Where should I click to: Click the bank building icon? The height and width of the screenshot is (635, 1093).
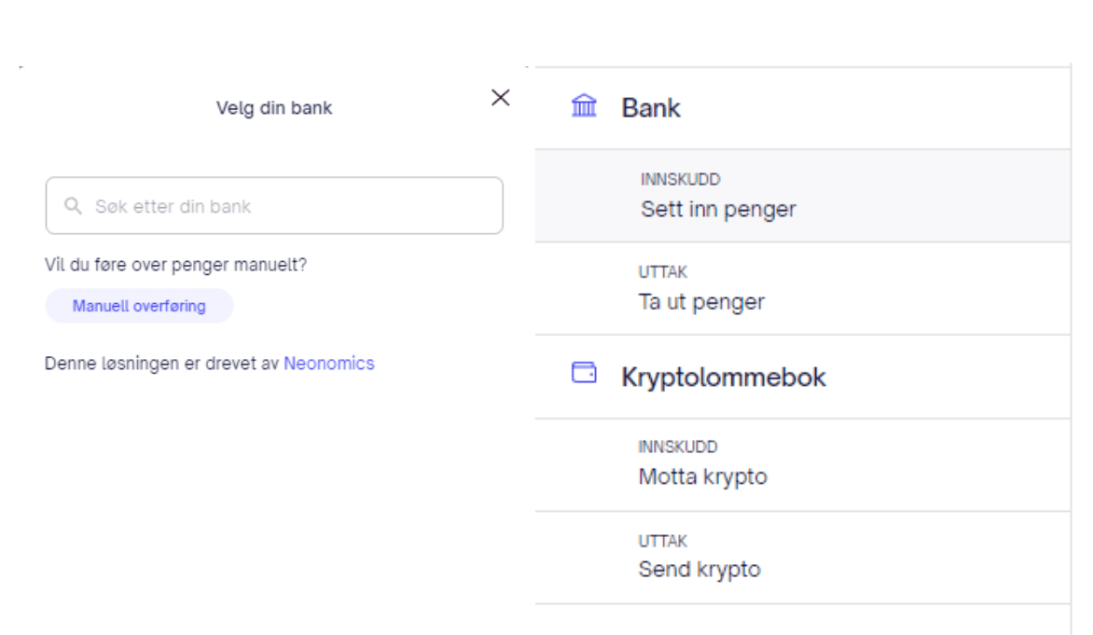(584, 107)
